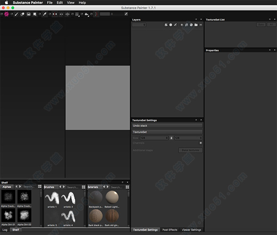Toggle the Symmetry mirror icon

pos(55,14)
